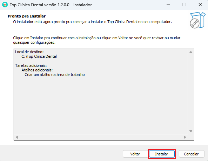Start installation with the Instalar button
208x161 pixels.
pos(162,154)
